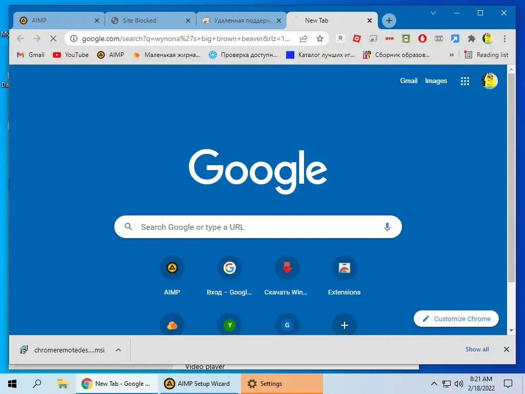Open the red stop-hand adblock extension
This screenshot has height=394, width=525.
point(422,38)
